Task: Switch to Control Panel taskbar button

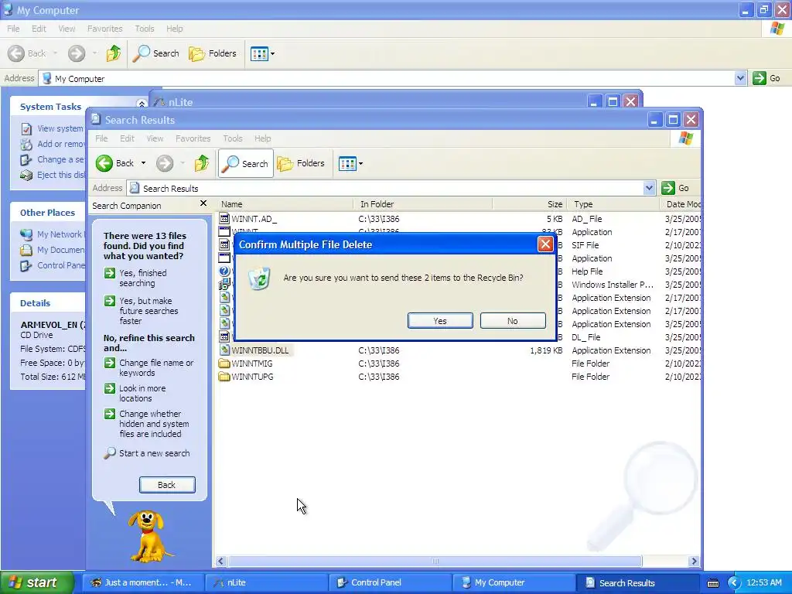Action: point(390,582)
